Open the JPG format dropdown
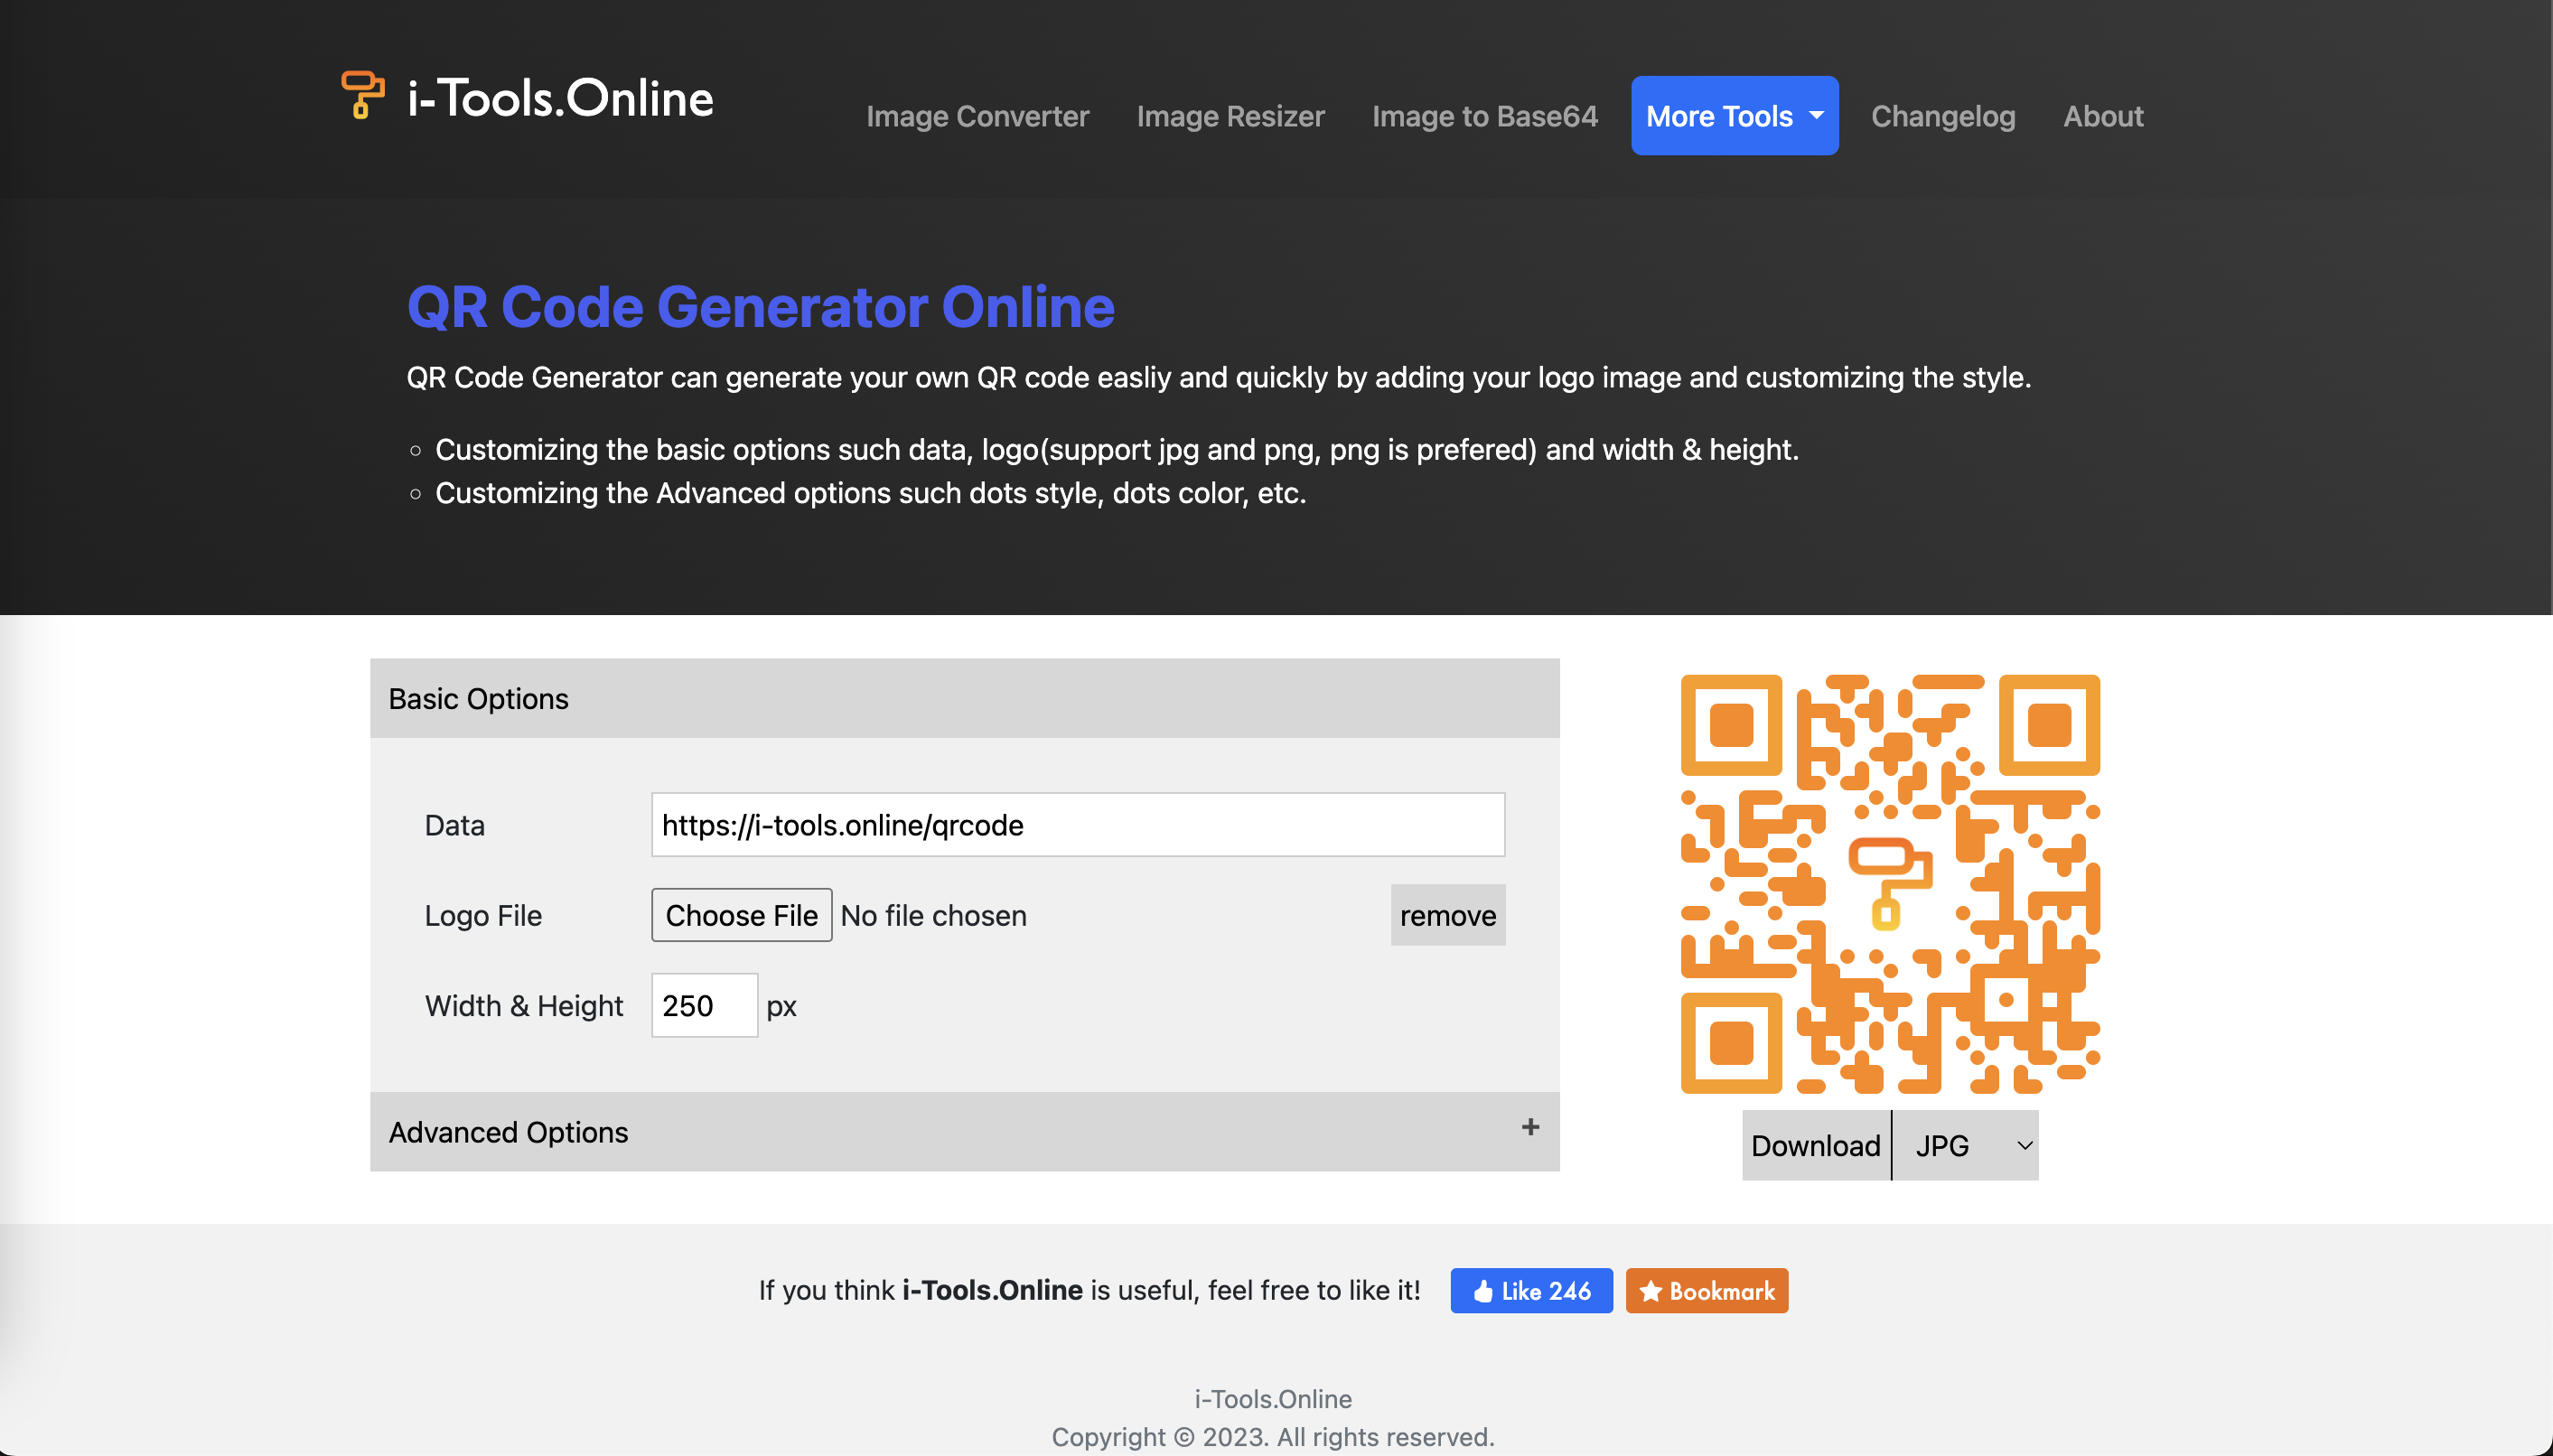The image size is (2553, 1456). click(1965, 1145)
